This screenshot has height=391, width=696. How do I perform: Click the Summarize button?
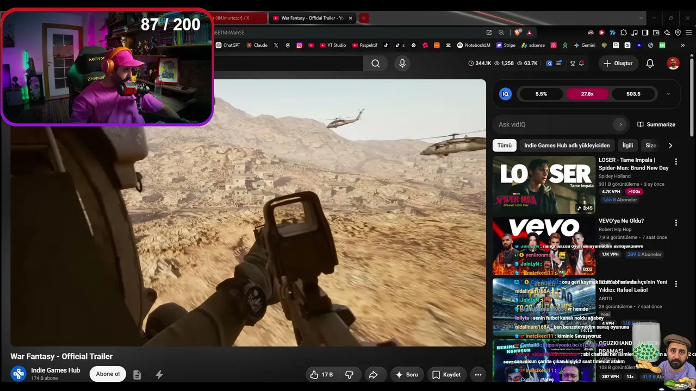coord(656,124)
